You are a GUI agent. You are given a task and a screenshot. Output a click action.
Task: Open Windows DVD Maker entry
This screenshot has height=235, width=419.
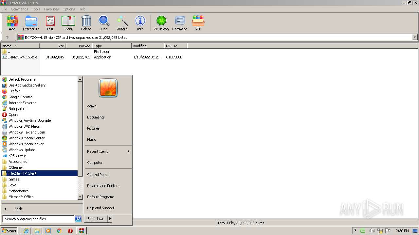(39, 126)
